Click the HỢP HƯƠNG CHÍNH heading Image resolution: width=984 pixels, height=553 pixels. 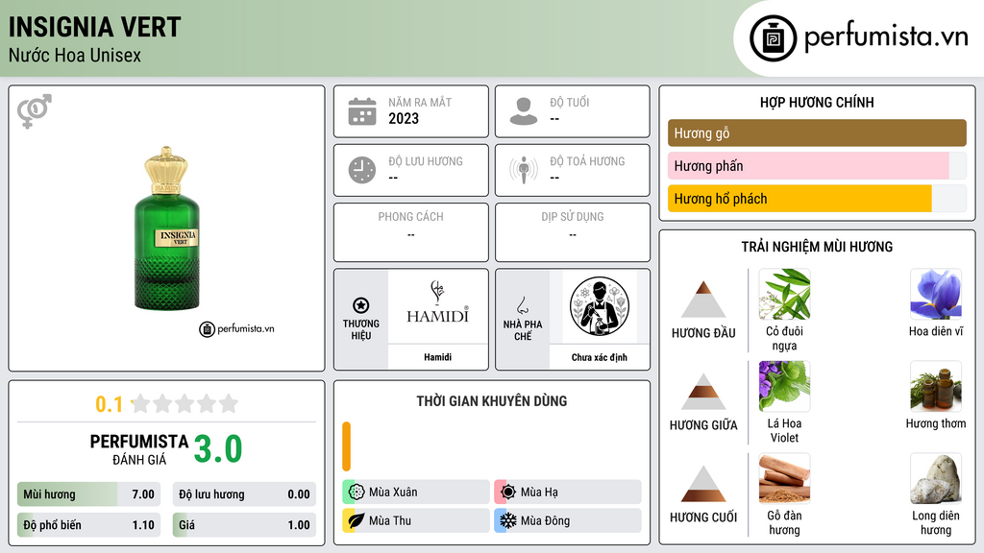817,102
